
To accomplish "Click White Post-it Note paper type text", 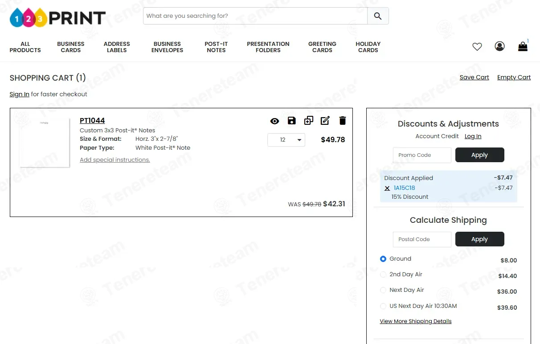I will (x=163, y=148).
